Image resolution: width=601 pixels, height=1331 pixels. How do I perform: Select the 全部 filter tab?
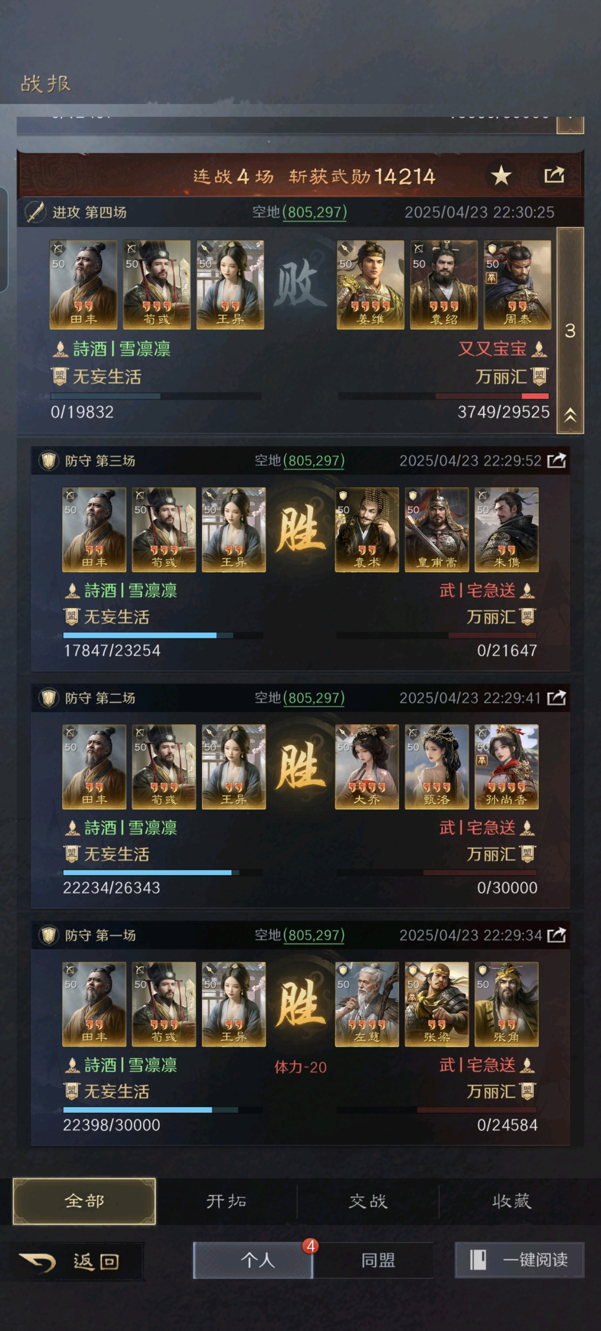tap(84, 1201)
